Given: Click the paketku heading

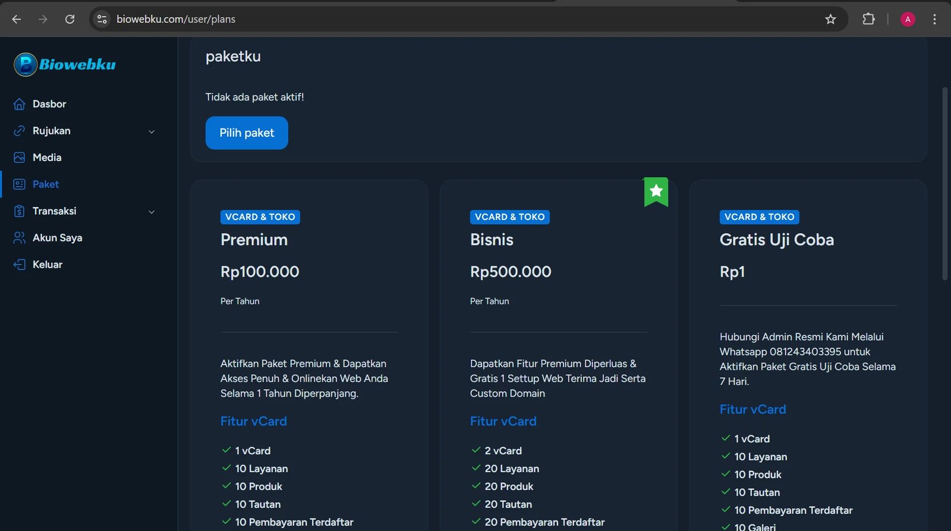Looking at the screenshot, I should point(233,56).
